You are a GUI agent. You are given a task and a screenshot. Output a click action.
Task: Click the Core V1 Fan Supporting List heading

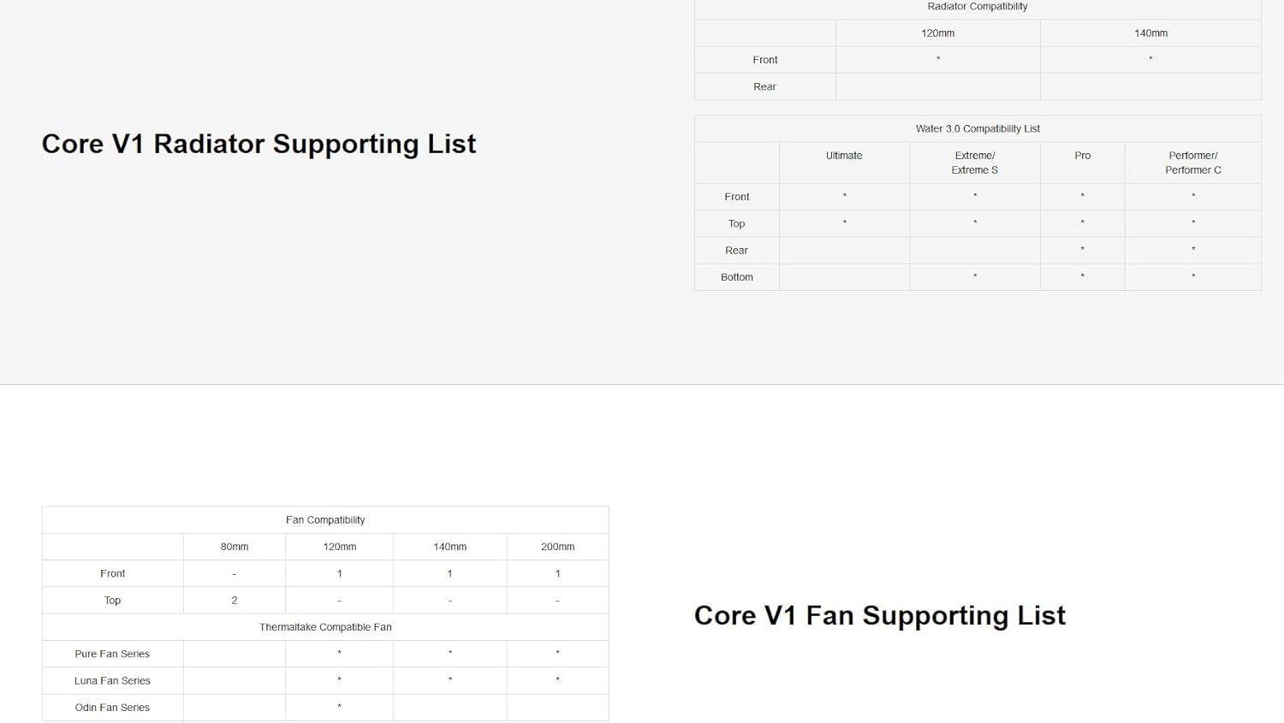click(x=879, y=615)
